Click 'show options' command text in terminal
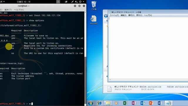This screenshot has width=188, height=106. (36, 20)
